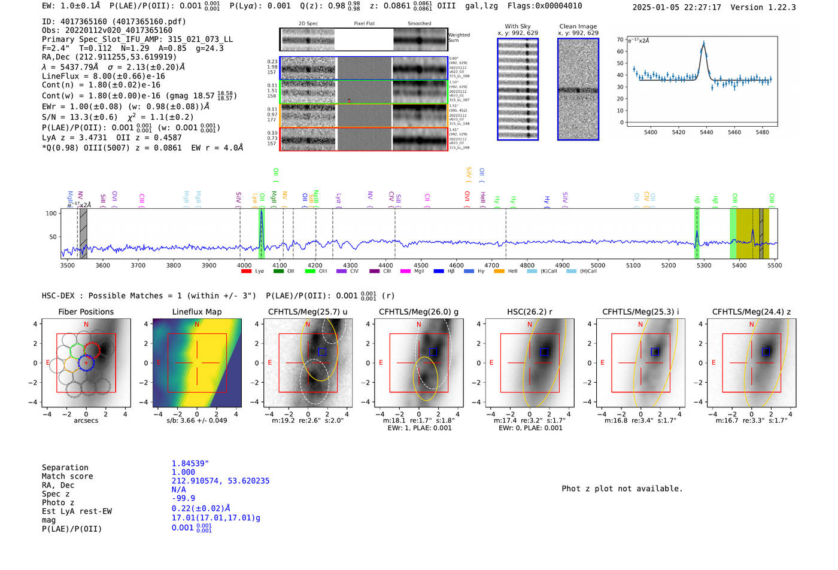The image size is (838, 570).
Task: Click the emission line Gaussian fit peak
Action: click(x=704, y=43)
